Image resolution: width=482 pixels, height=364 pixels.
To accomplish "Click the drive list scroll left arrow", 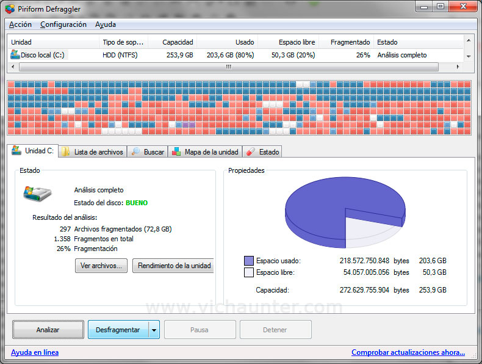I will (x=13, y=67).
